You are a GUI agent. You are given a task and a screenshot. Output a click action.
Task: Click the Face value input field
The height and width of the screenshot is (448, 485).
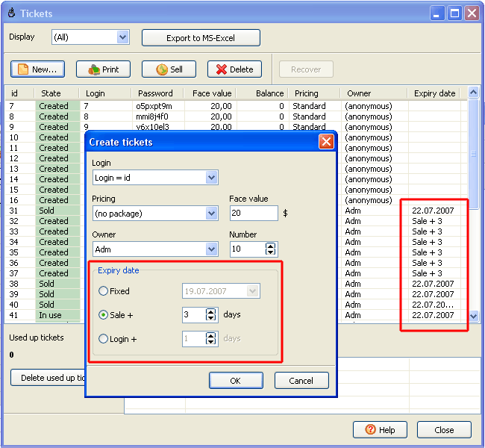(x=254, y=214)
